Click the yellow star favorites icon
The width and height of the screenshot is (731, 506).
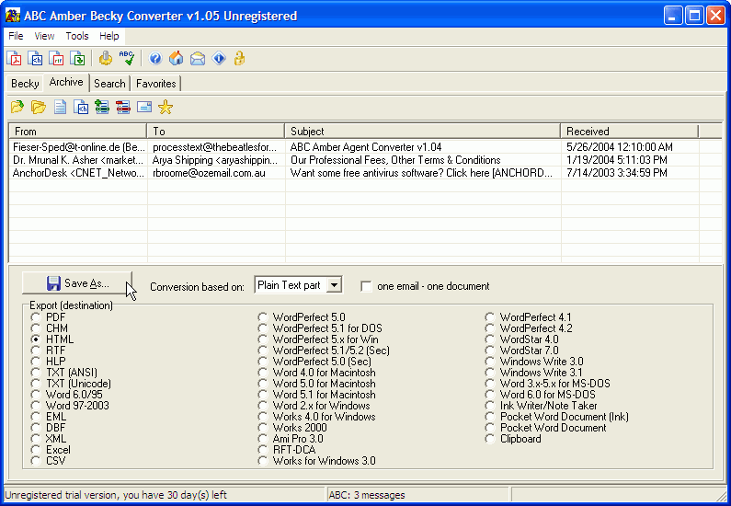point(166,107)
